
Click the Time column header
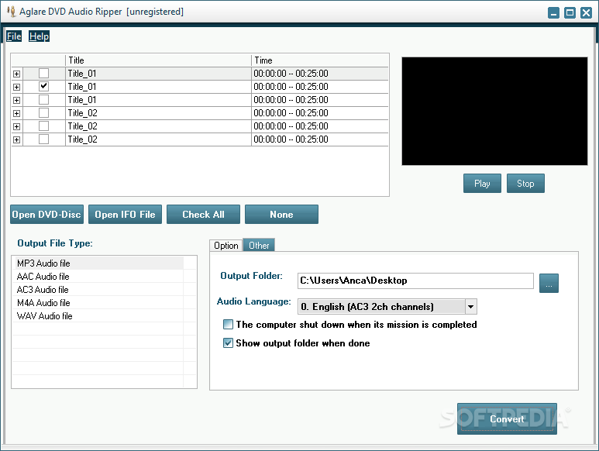pyautogui.click(x=320, y=60)
